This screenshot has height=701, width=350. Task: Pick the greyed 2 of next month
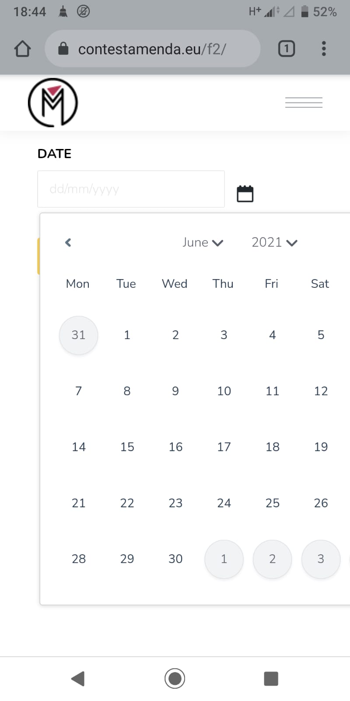(x=272, y=559)
